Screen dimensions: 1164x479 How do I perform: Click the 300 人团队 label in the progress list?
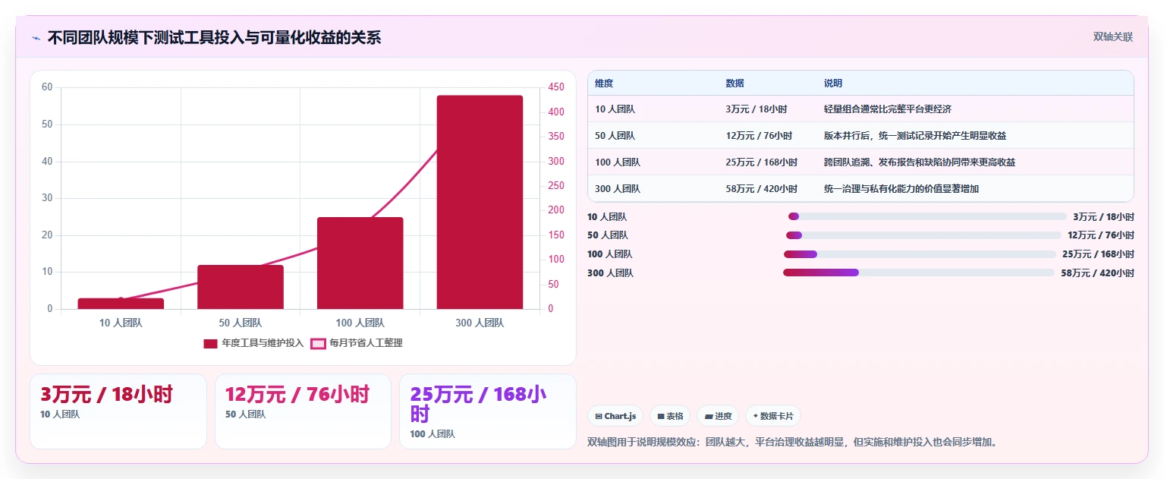610,273
